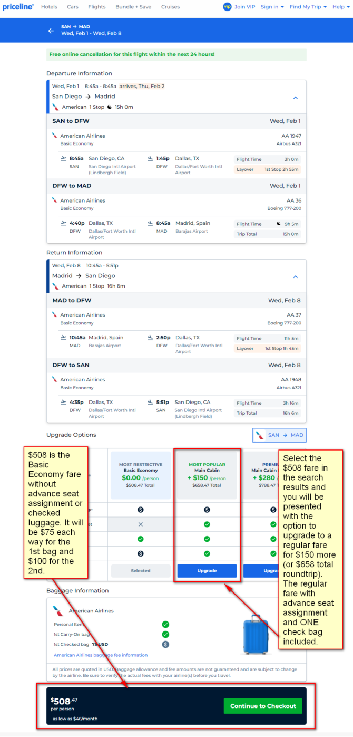
Task: Click 'Layover 1st Stop 2h 55m' text
Action: pyautogui.click(x=268, y=169)
